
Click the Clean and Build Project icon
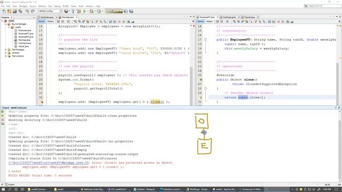79,11
